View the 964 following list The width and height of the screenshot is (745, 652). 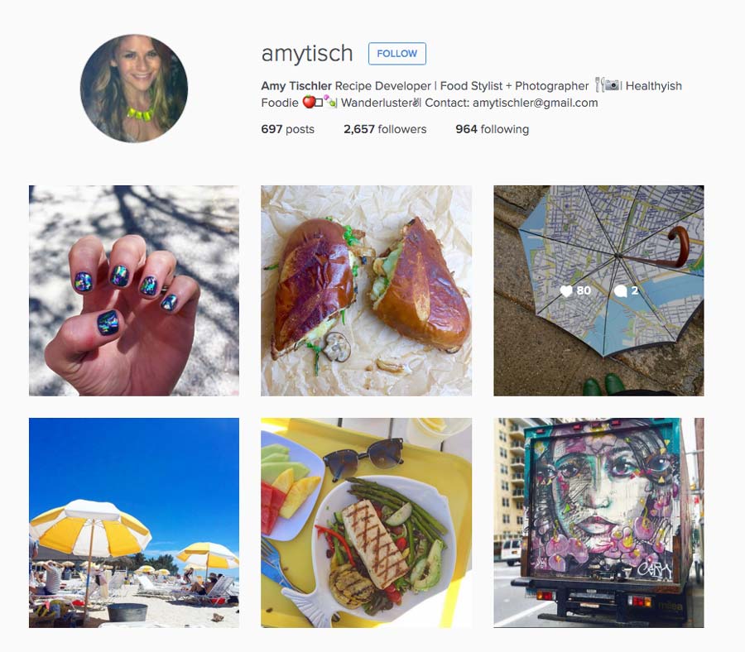(492, 129)
